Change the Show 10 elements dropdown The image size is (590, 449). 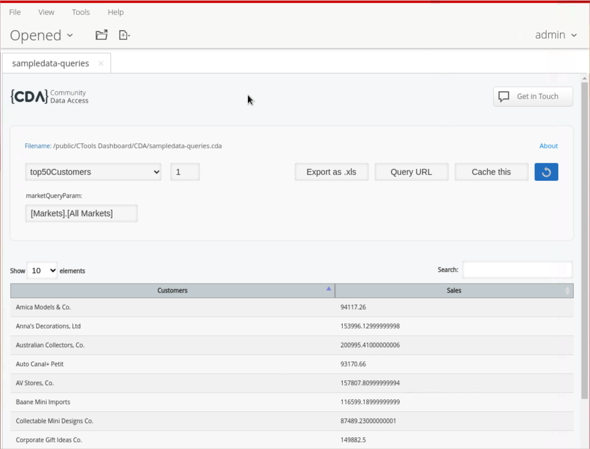click(x=42, y=271)
